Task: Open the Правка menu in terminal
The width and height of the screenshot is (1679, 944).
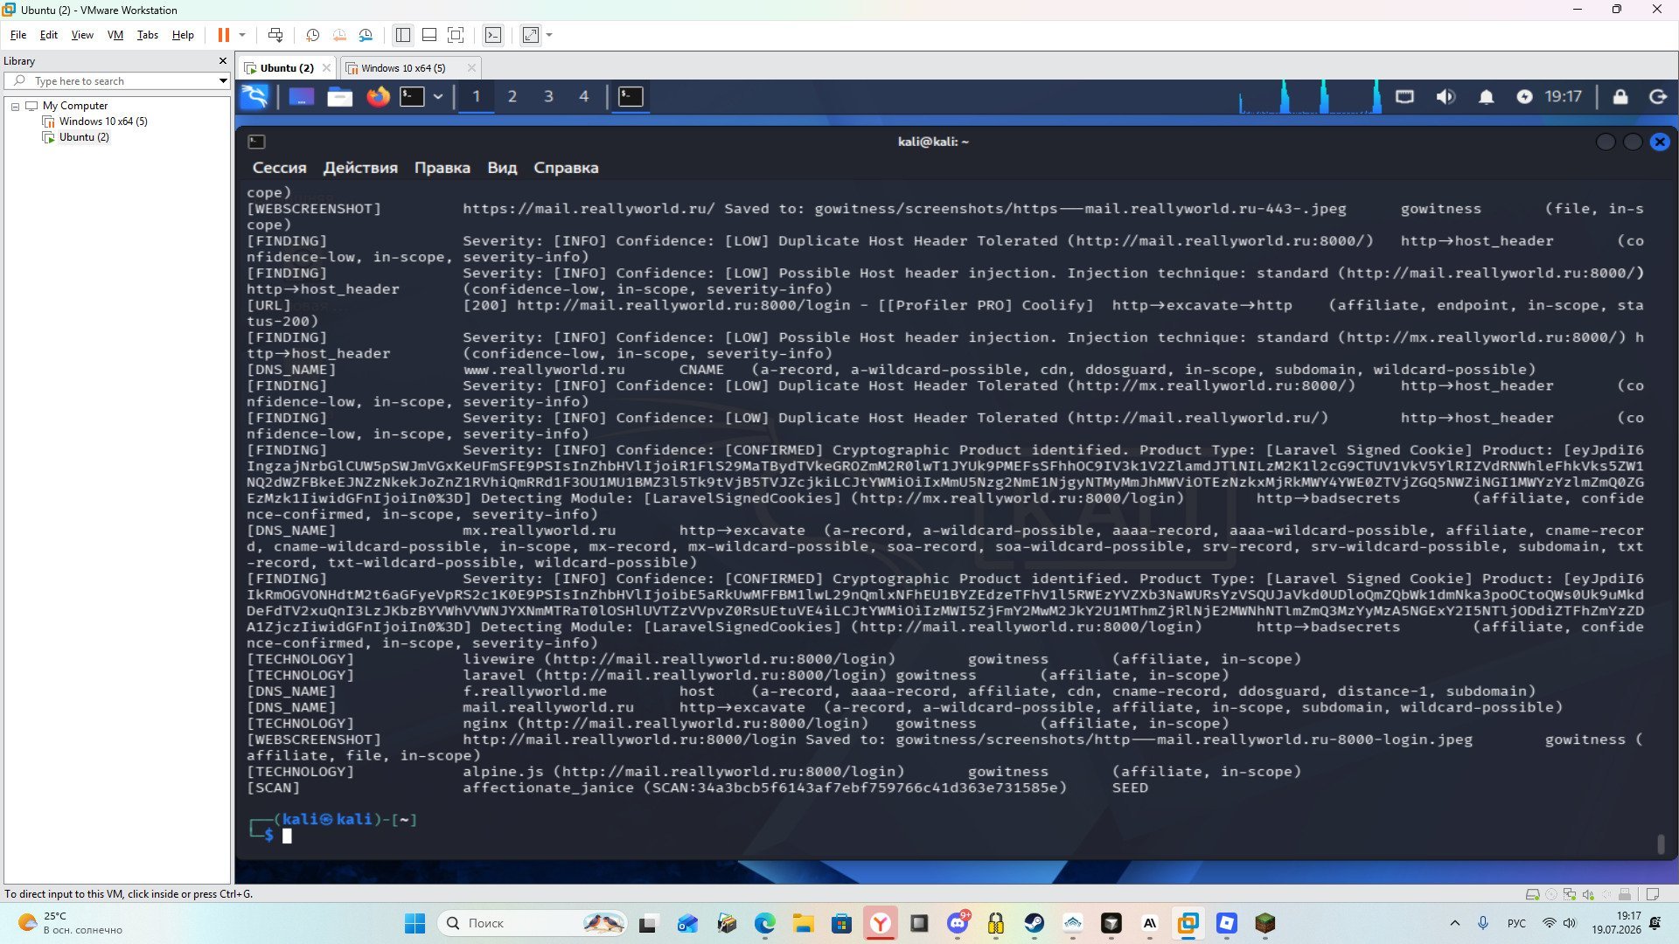Action: (442, 168)
